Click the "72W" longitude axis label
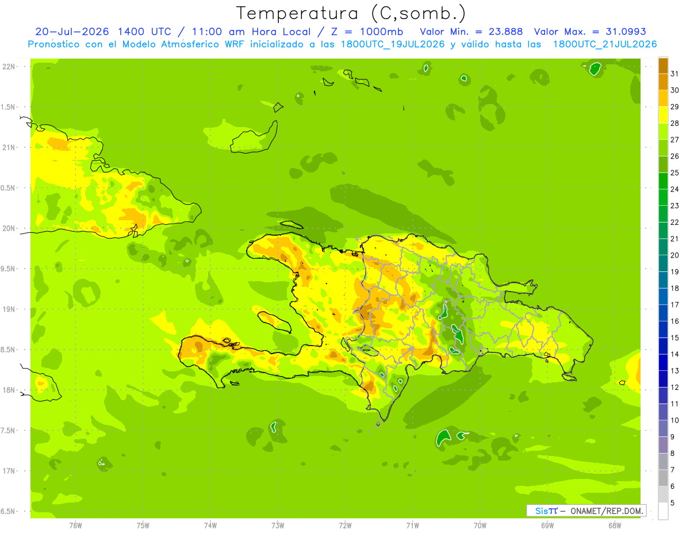Image resolution: width=690 pixels, height=533 pixels. (x=345, y=525)
